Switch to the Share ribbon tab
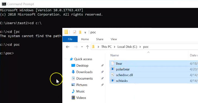 pos(100,39)
